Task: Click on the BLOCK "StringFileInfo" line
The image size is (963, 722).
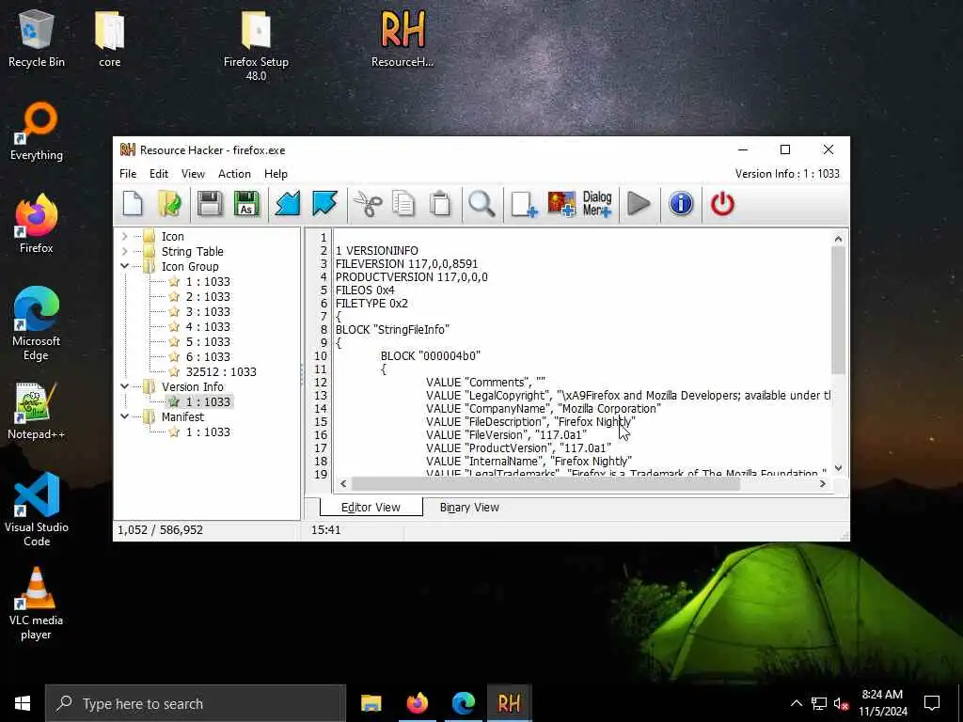Action: point(392,330)
